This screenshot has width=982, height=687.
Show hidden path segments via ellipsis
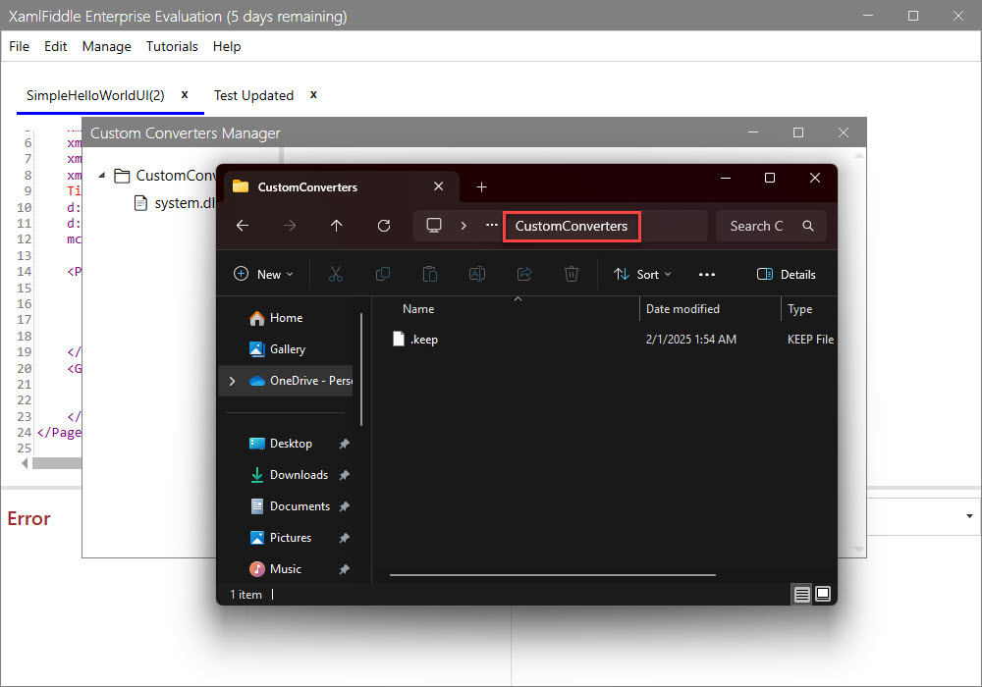492,226
